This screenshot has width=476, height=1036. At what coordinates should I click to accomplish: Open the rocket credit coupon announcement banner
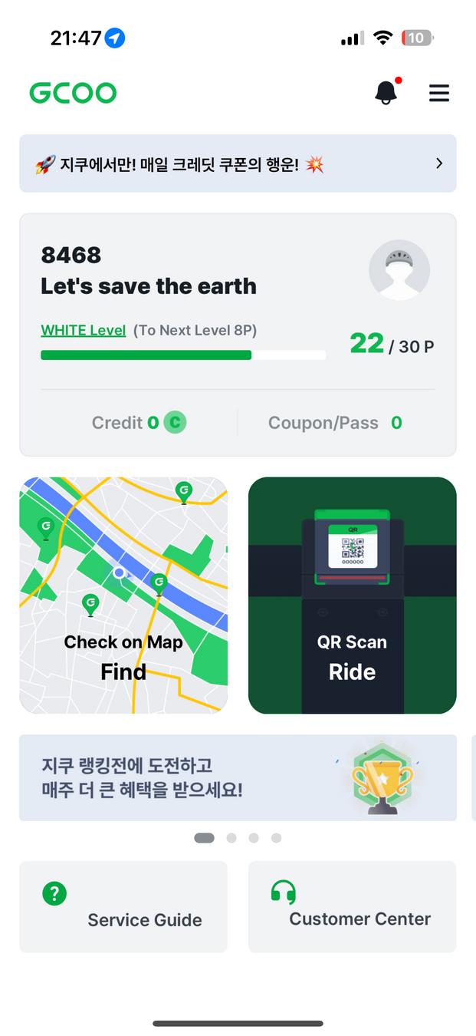pyautogui.click(x=238, y=163)
